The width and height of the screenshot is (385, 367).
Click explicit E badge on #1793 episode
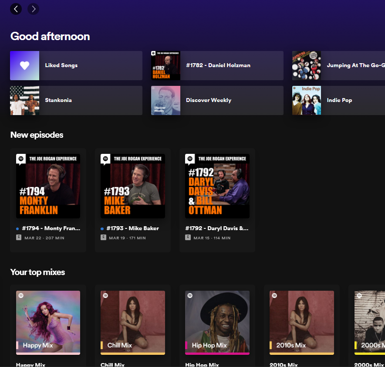[x=103, y=237]
